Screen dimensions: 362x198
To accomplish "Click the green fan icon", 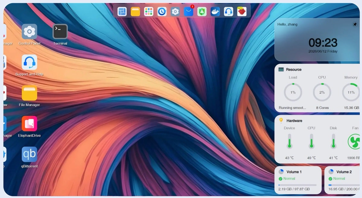I will point(354,141).
